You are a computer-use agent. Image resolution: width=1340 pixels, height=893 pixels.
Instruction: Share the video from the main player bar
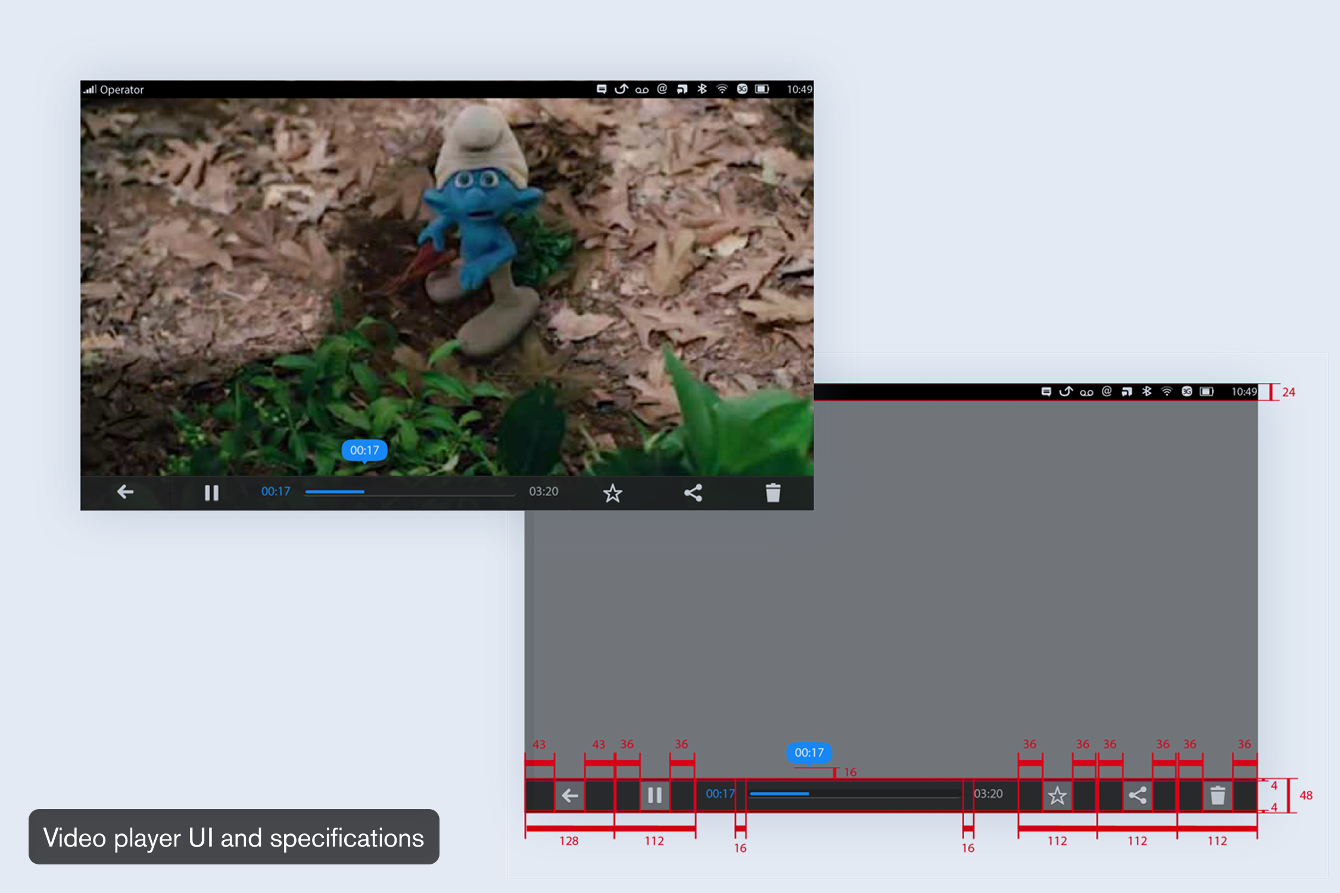(693, 492)
